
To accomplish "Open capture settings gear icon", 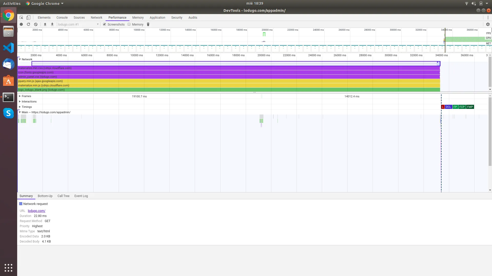I will pyautogui.click(x=488, y=24).
